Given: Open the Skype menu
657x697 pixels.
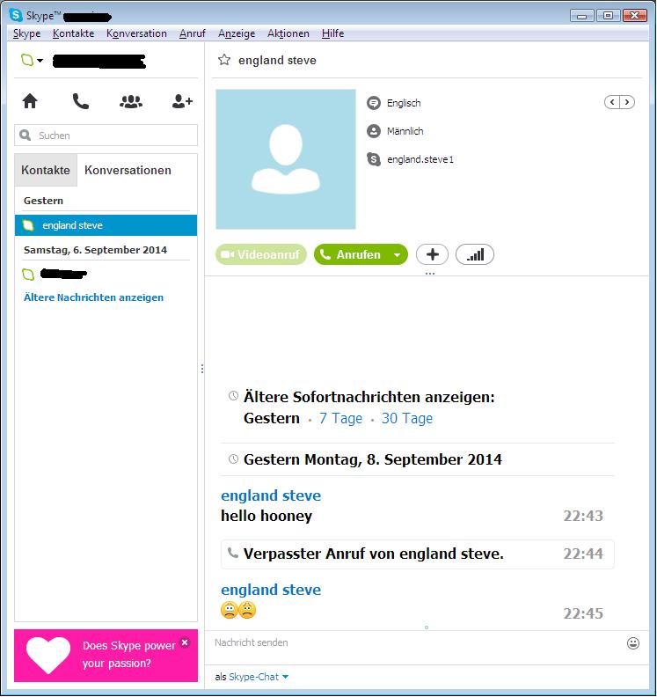Looking at the screenshot, I should click(26, 33).
